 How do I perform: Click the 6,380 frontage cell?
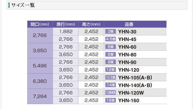pos(40,81)
